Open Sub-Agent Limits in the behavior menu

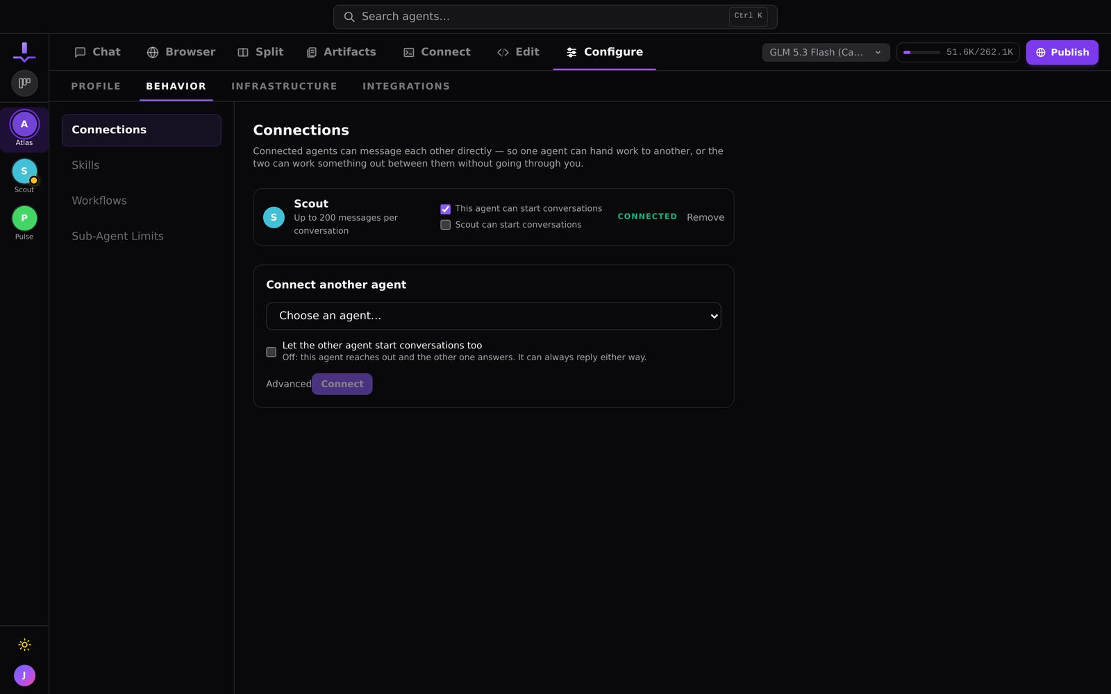coord(142,236)
